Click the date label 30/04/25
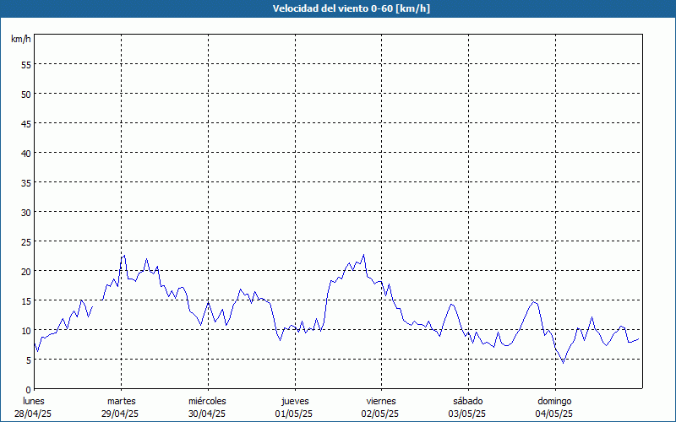 pos(207,414)
